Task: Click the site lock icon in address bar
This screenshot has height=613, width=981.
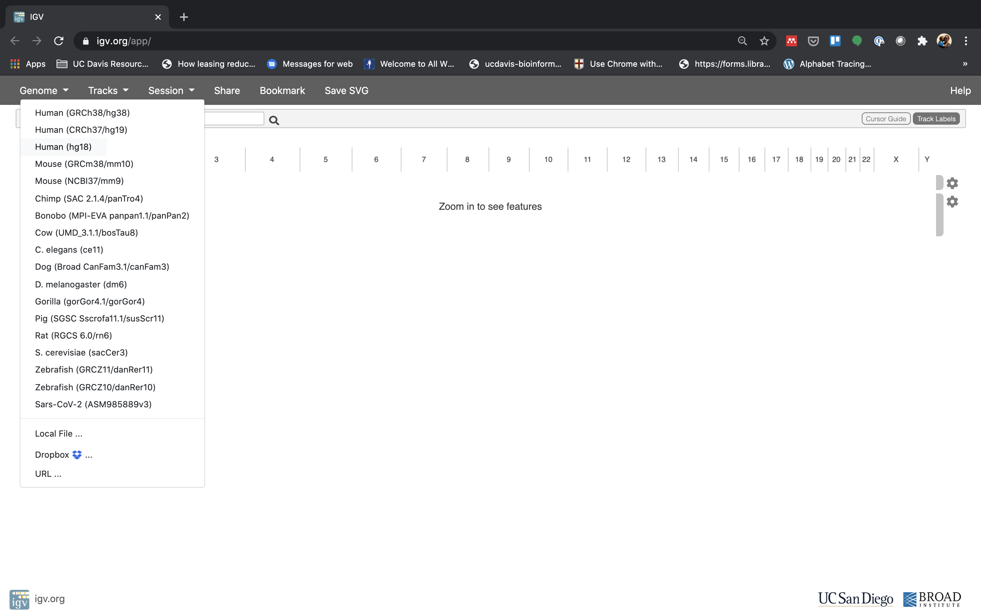Action: [85, 41]
